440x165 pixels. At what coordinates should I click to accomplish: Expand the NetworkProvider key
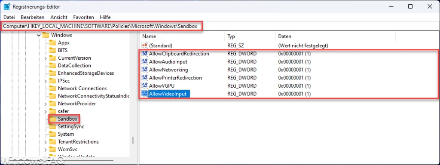pyautogui.click(x=46, y=104)
